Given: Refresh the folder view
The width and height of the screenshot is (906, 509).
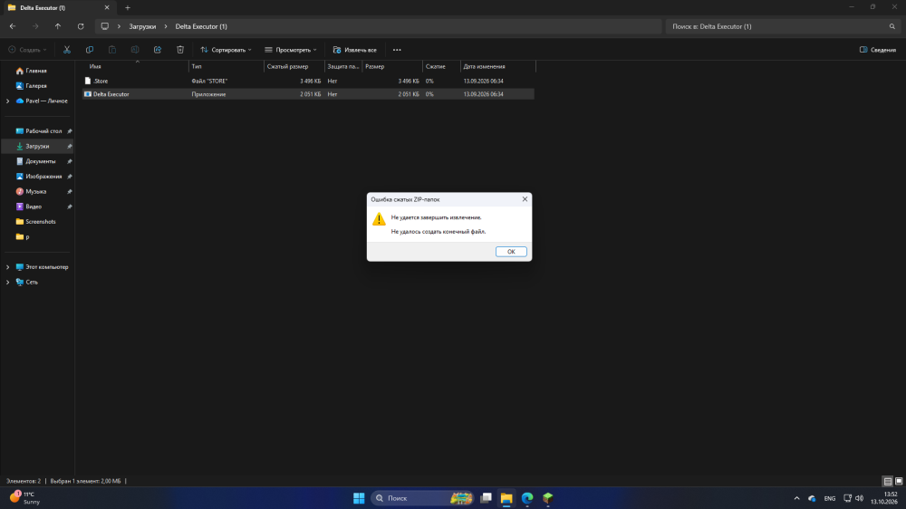Looking at the screenshot, I should pyautogui.click(x=81, y=26).
